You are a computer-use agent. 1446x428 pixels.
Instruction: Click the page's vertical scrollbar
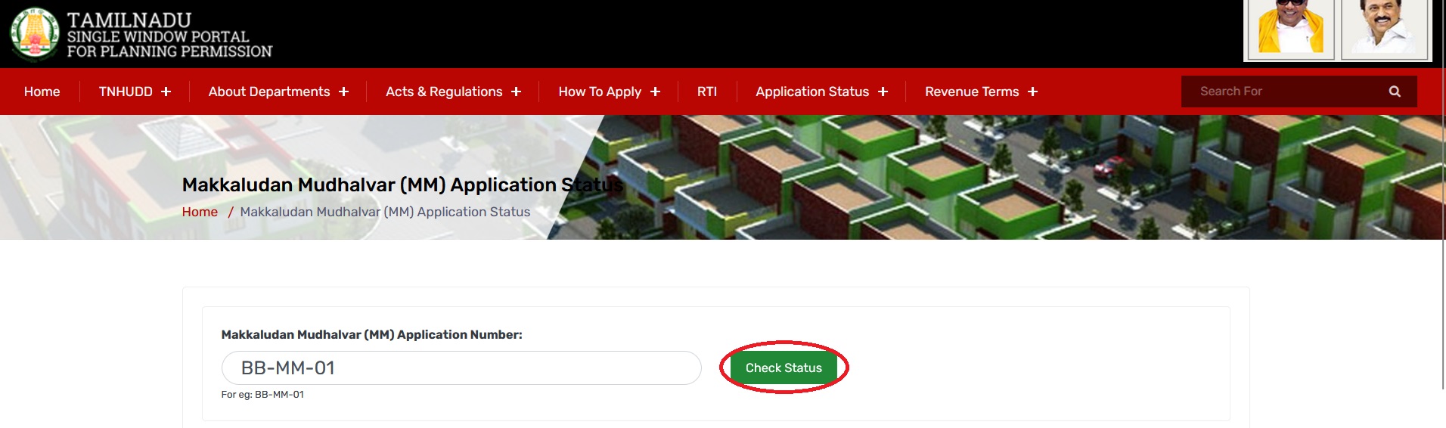1443,189
